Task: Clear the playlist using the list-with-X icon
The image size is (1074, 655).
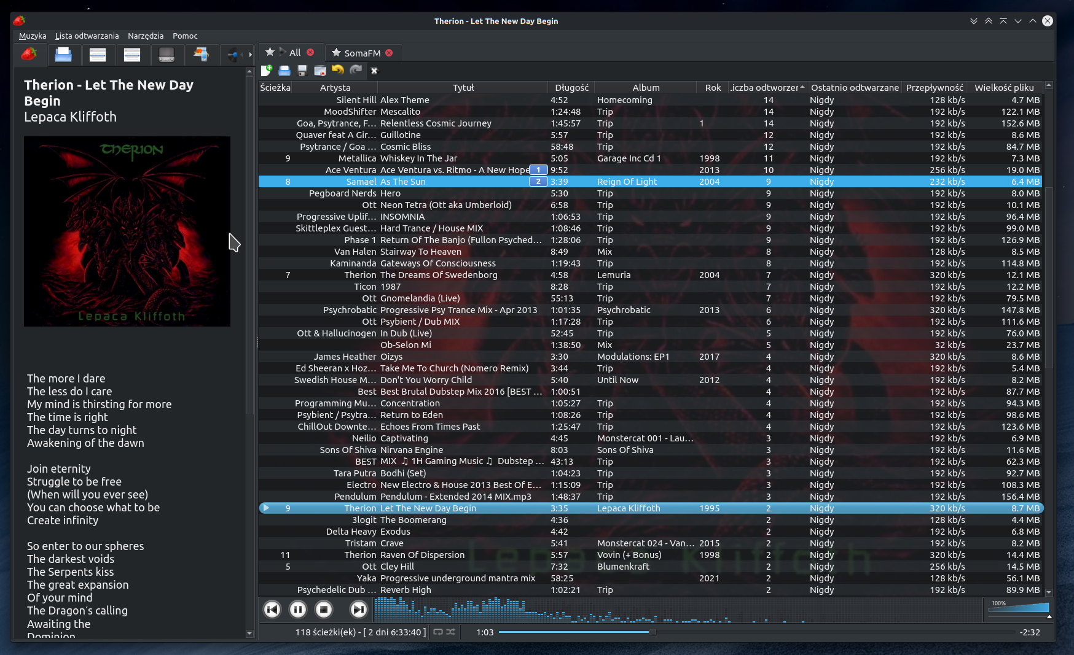Action: 319,71
